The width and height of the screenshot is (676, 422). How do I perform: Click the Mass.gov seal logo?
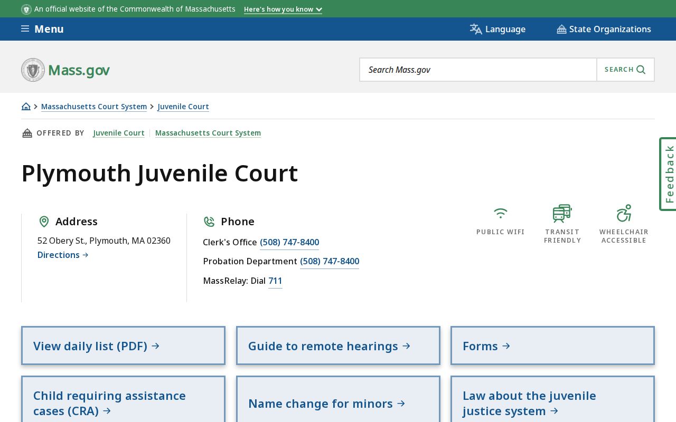(33, 70)
